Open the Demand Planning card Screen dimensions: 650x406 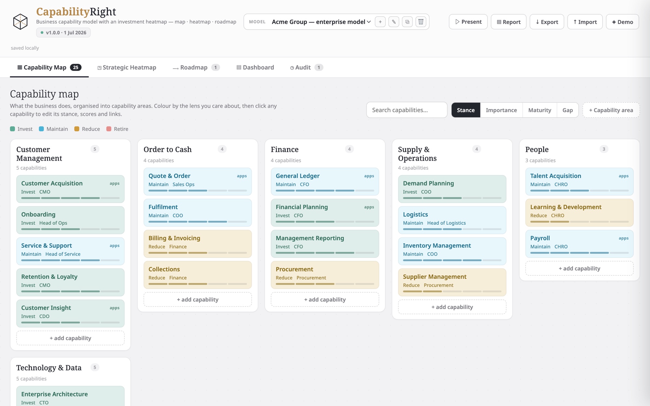(x=452, y=189)
